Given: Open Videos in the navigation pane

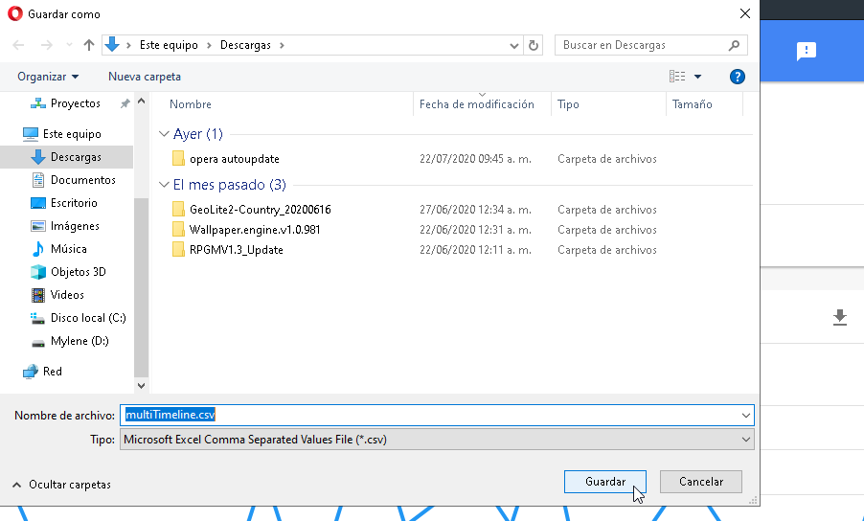Looking at the screenshot, I should click(67, 295).
